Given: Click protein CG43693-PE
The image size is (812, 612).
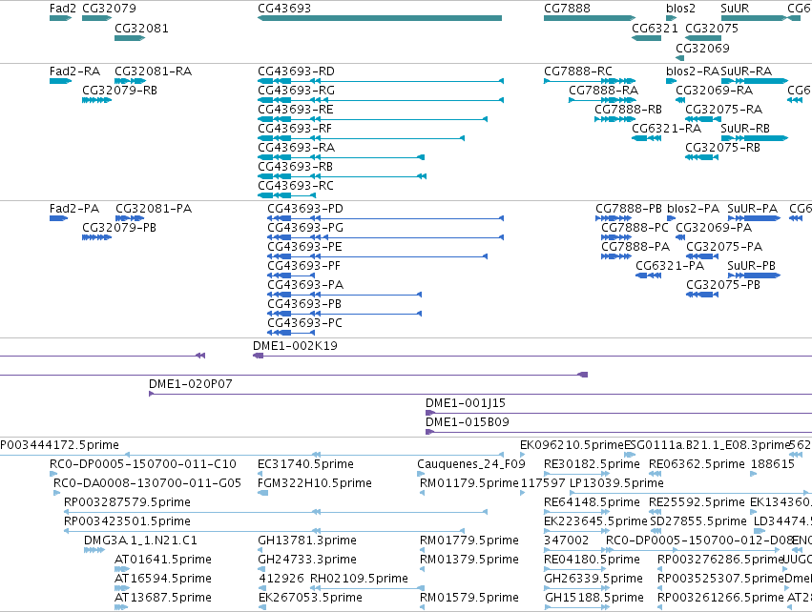Looking at the screenshot, I should pyautogui.click(x=377, y=256).
